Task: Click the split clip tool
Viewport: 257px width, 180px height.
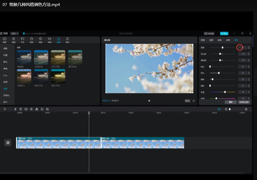Action: point(15,109)
